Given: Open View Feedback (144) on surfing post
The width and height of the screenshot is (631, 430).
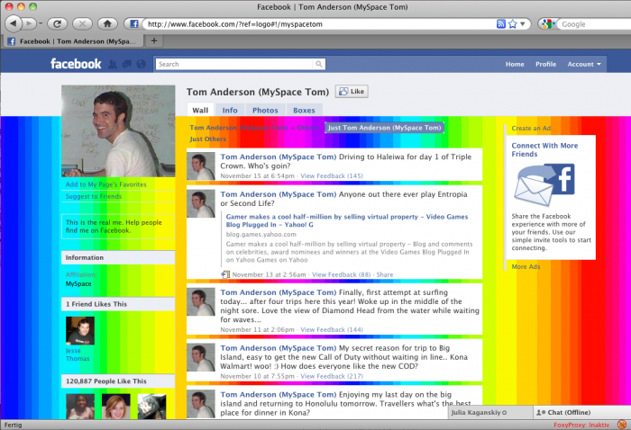Looking at the screenshot, I should [x=332, y=329].
